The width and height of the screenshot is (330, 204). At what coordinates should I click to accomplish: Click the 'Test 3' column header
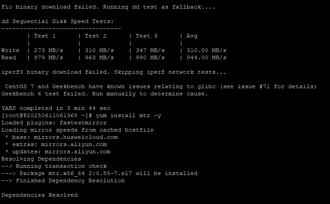point(147,36)
